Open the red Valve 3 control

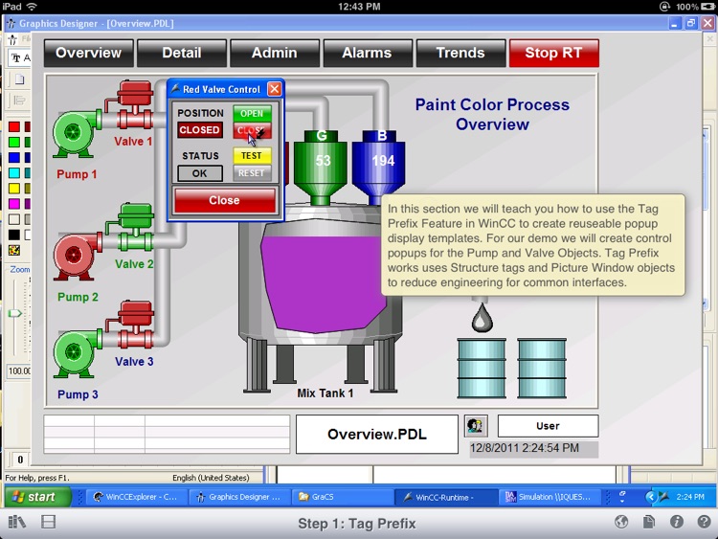pos(134,325)
